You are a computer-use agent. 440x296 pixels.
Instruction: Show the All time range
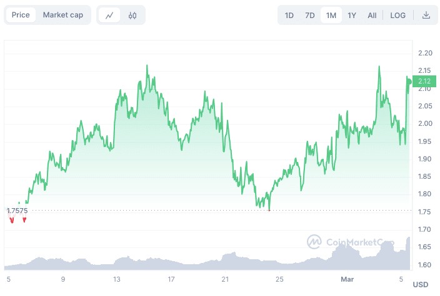tap(372, 15)
